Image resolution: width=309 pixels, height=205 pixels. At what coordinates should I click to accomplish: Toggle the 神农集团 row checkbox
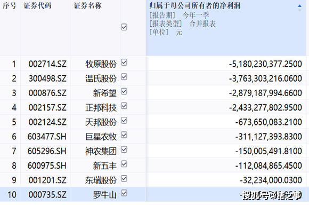124,149
